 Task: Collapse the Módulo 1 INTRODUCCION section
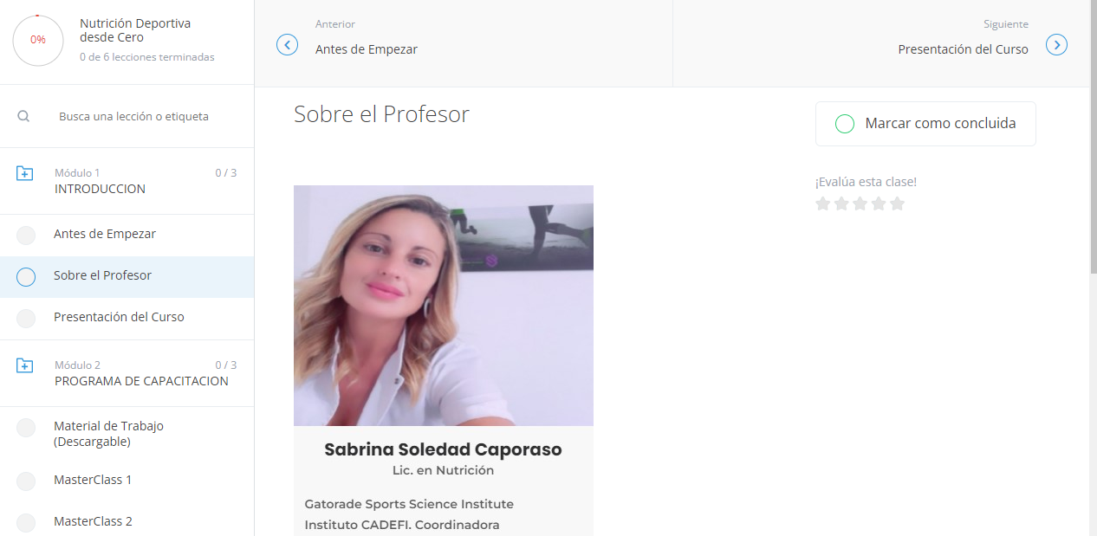point(127,181)
